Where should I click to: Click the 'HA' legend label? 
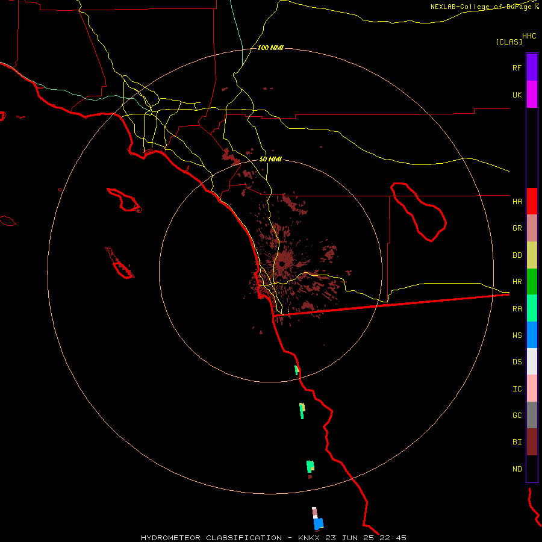(517, 202)
